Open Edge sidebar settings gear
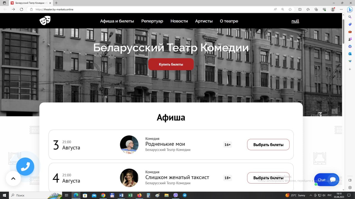Viewport: 355px width, 199px height. coord(350,187)
